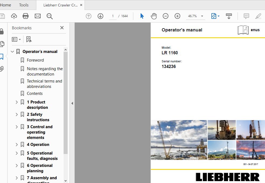Zoom out with minus button
This screenshot has width=265, height=183.
click(165, 16)
